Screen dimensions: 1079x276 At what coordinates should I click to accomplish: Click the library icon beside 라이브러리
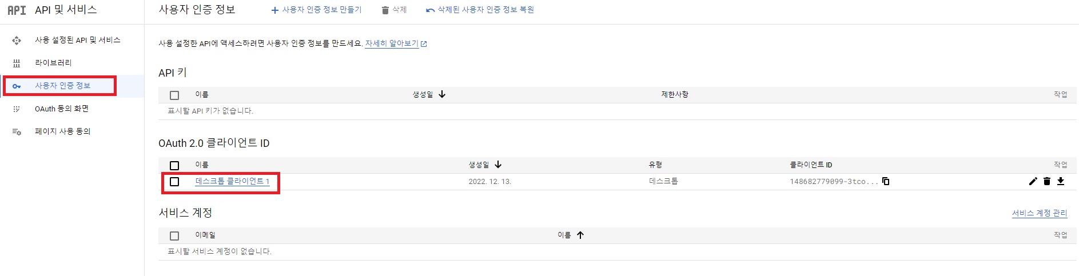tap(17, 63)
